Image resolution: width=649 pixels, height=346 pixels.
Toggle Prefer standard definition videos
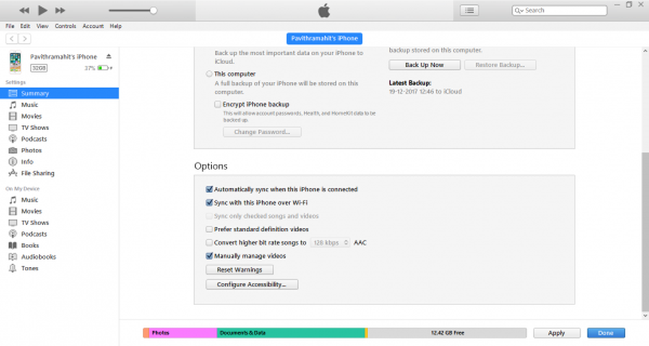pos(210,229)
